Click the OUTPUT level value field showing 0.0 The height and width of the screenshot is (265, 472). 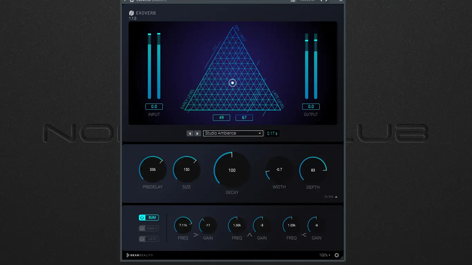[x=311, y=106]
